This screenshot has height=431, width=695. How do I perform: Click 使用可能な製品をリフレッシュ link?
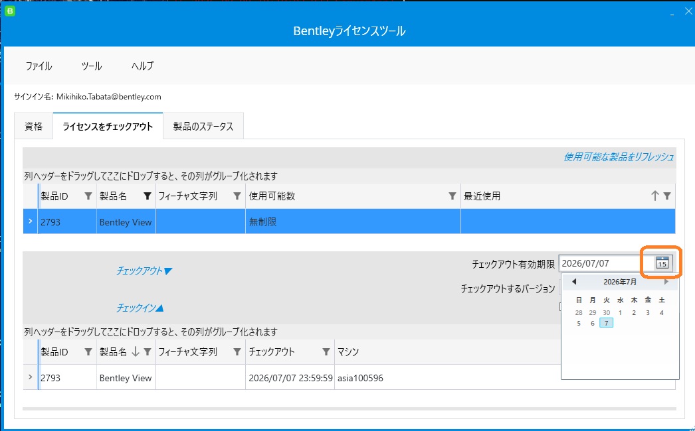[619, 157]
